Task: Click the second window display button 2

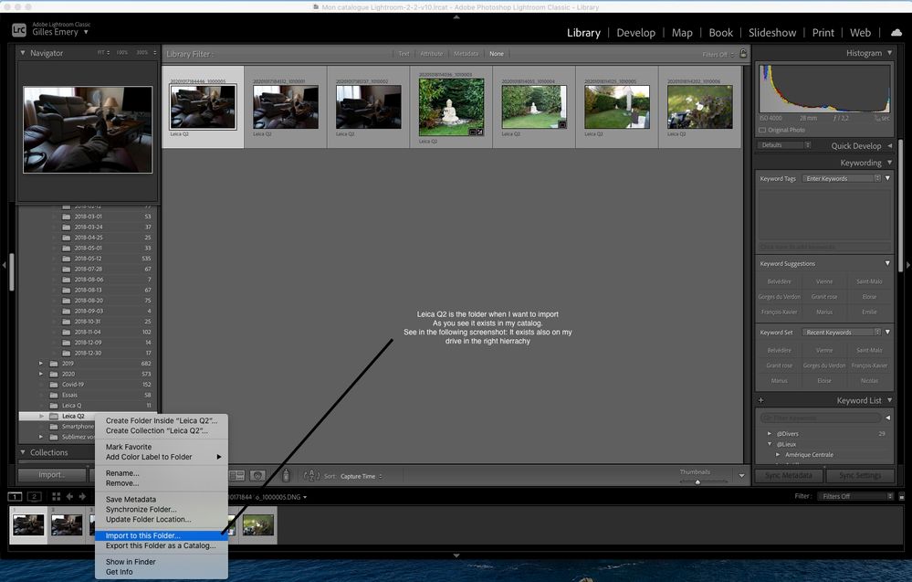Action: click(x=35, y=496)
